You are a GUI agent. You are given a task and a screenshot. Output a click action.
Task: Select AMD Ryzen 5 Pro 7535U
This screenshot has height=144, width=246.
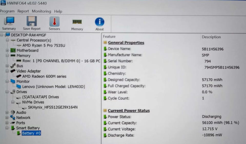[x=44, y=45]
